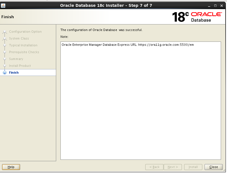Click the Configuration Option step node icon
The height and width of the screenshot is (174, 227).
pos(5,32)
